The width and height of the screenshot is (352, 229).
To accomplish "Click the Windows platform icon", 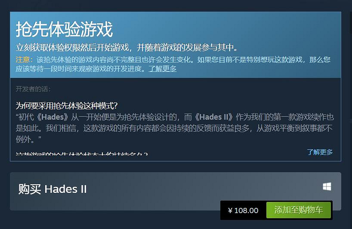I will (327, 186).
